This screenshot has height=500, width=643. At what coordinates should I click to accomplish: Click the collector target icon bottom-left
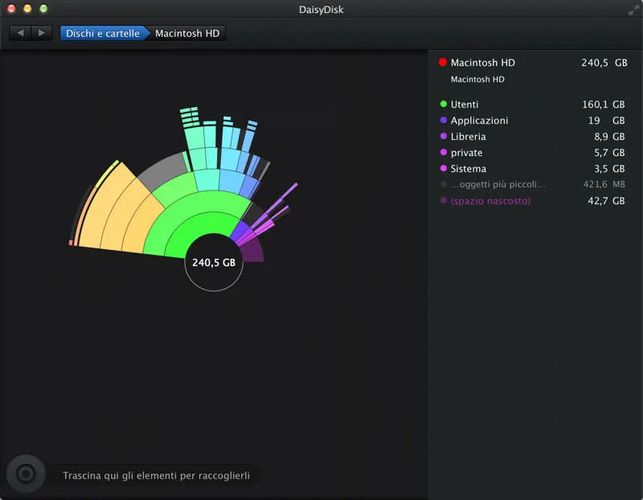point(27,473)
